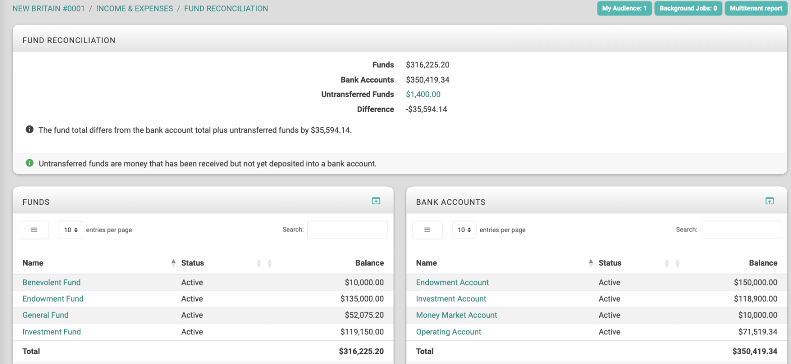Click Endowment Account balance $150,000.00
This screenshot has width=791, height=364.
coord(756,282)
